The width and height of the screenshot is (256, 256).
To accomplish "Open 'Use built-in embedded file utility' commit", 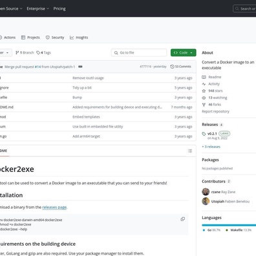I will (98, 127).
